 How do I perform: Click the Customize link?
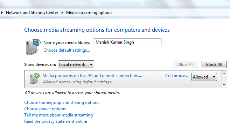click(176, 76)
